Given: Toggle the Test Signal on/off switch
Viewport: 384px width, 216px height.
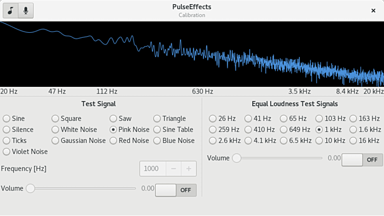Looking at the screenshot, I should click(x=176, y=190).
